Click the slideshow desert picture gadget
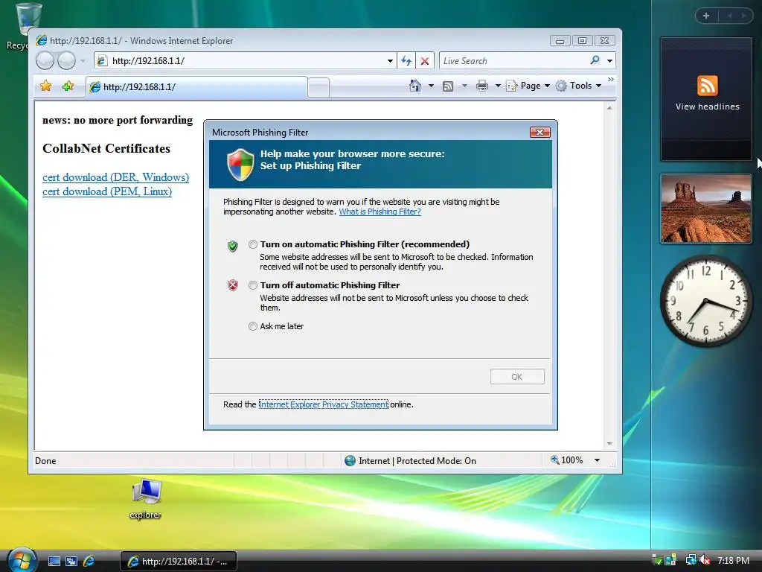Viewport: 762px width, 572px height. [706, 209]
